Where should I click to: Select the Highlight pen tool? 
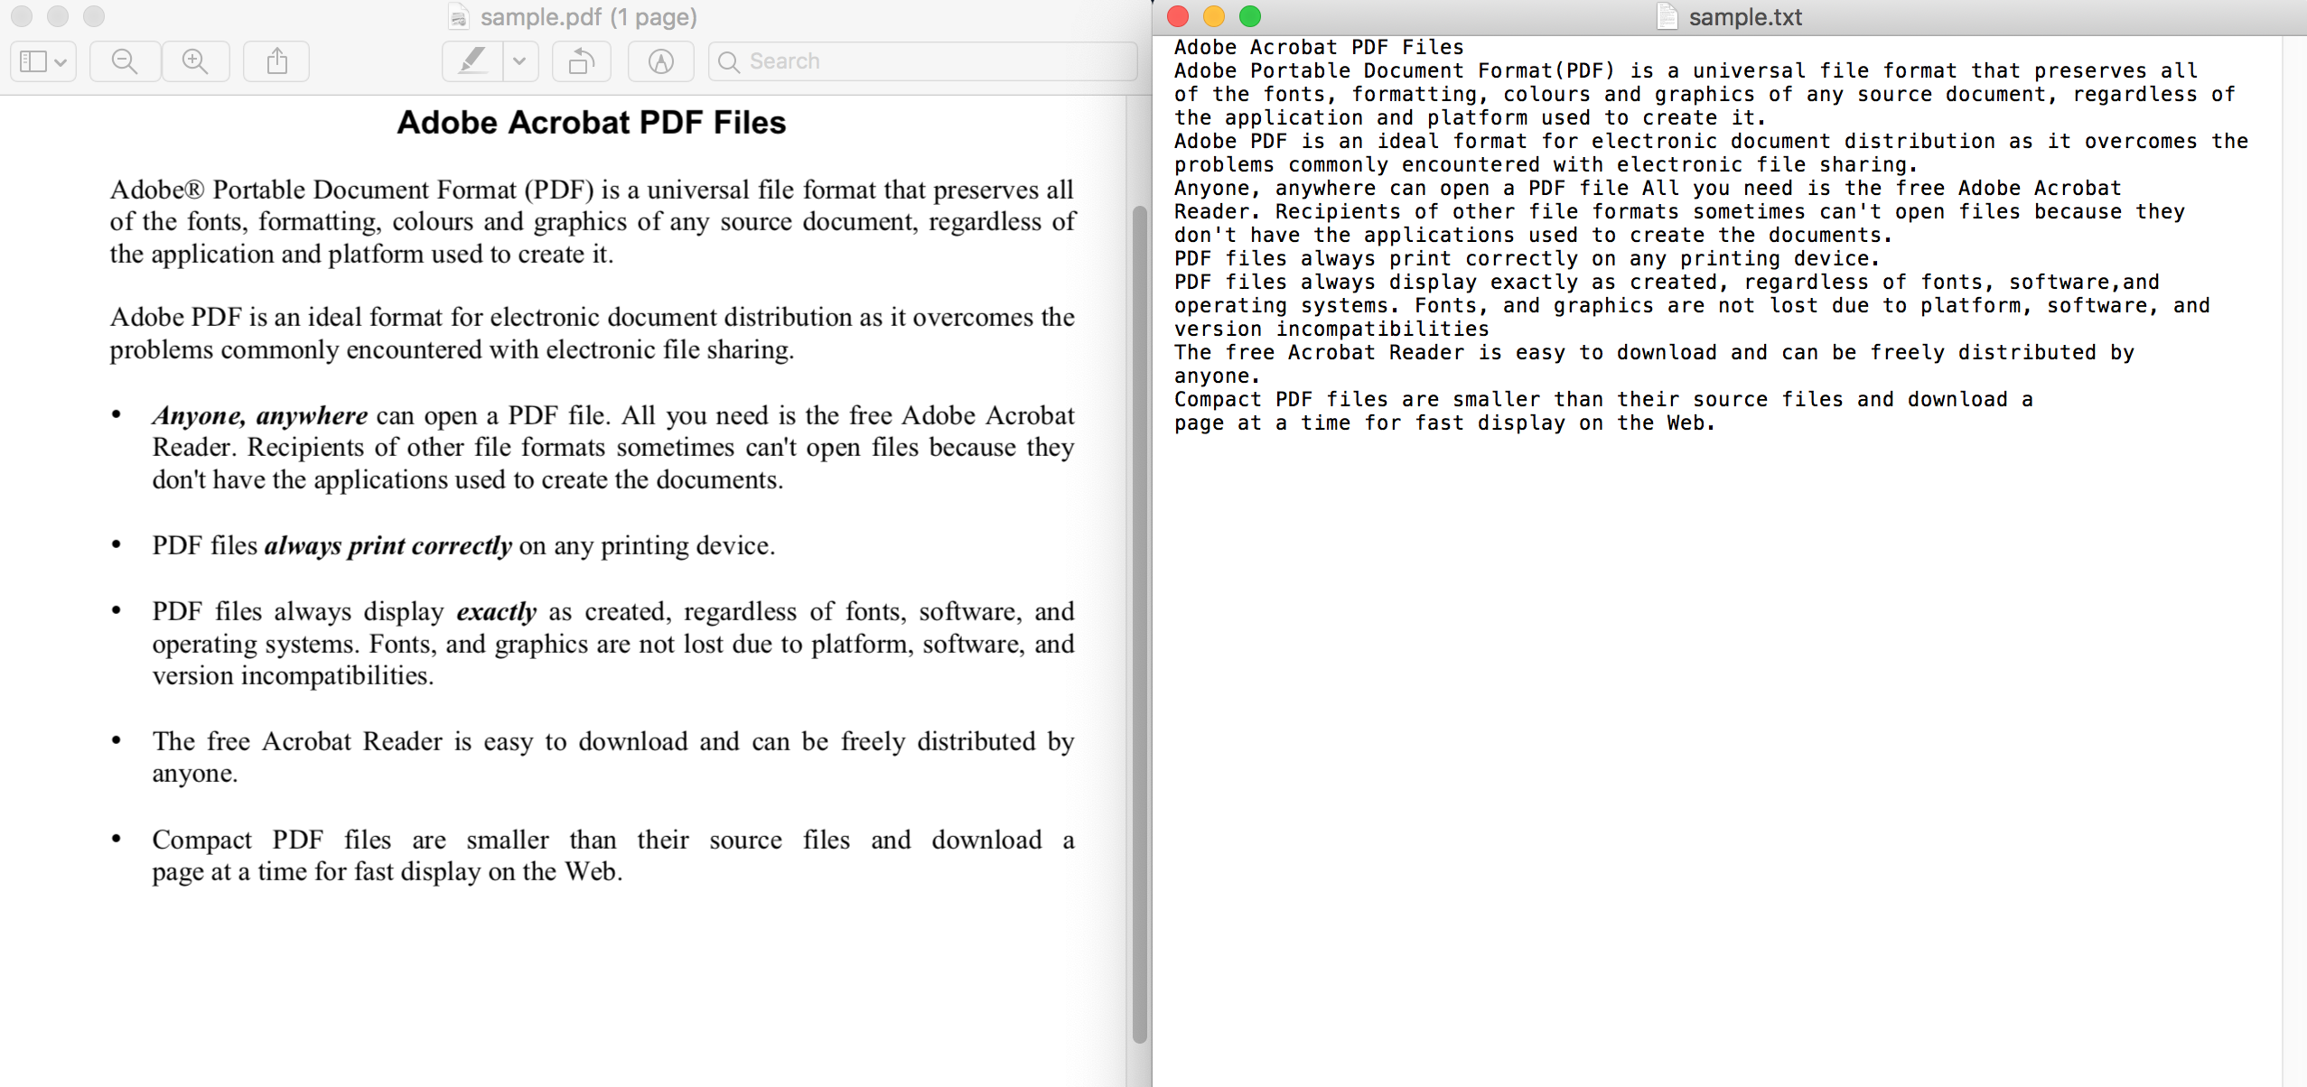(x=472, y=61)
